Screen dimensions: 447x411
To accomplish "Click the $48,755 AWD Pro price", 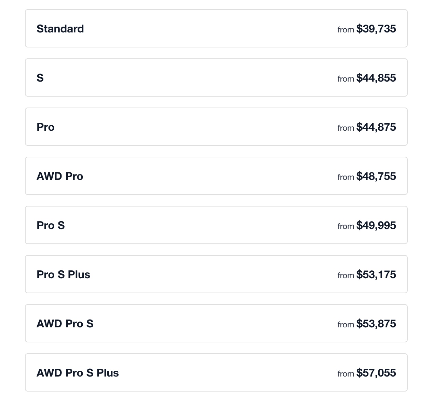I will [x=376, y=176].
